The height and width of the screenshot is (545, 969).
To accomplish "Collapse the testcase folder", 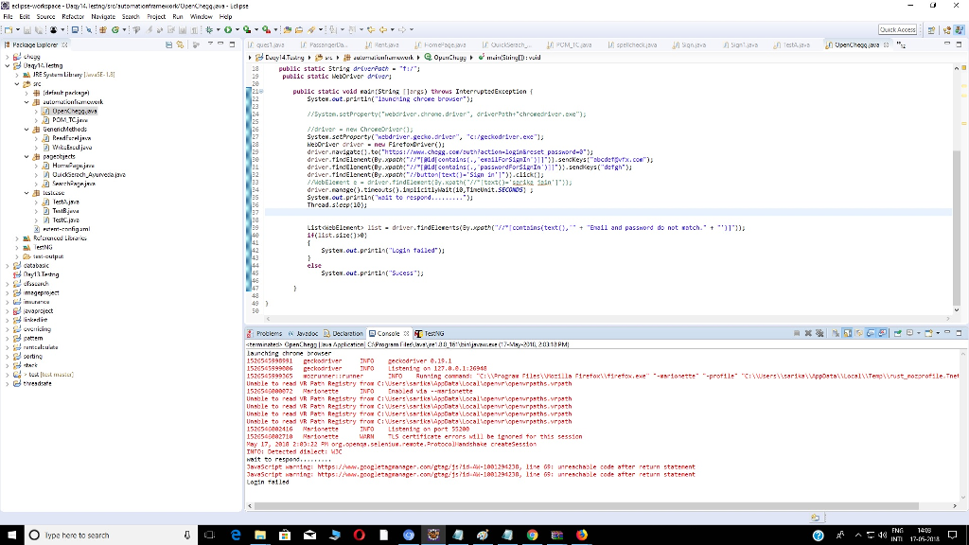I will (x=24, y=191).
